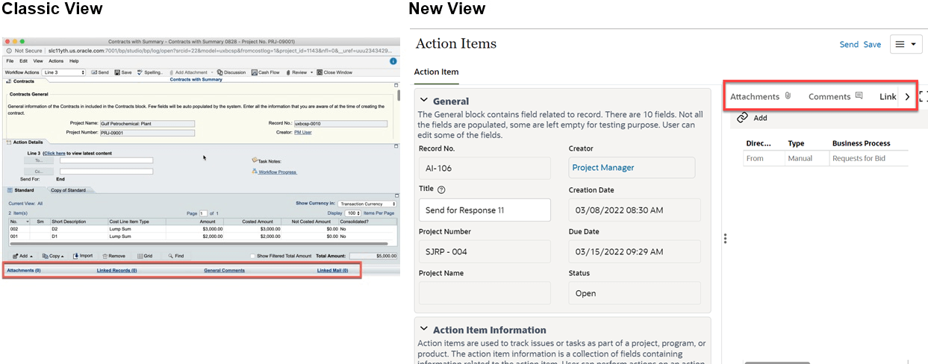The image size is (928, 364).
Task: Click the horizontal scrollbar under line items grid
Action: (199, 244)
